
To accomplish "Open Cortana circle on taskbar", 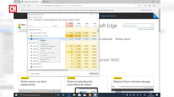I will [x=58, y=95].
